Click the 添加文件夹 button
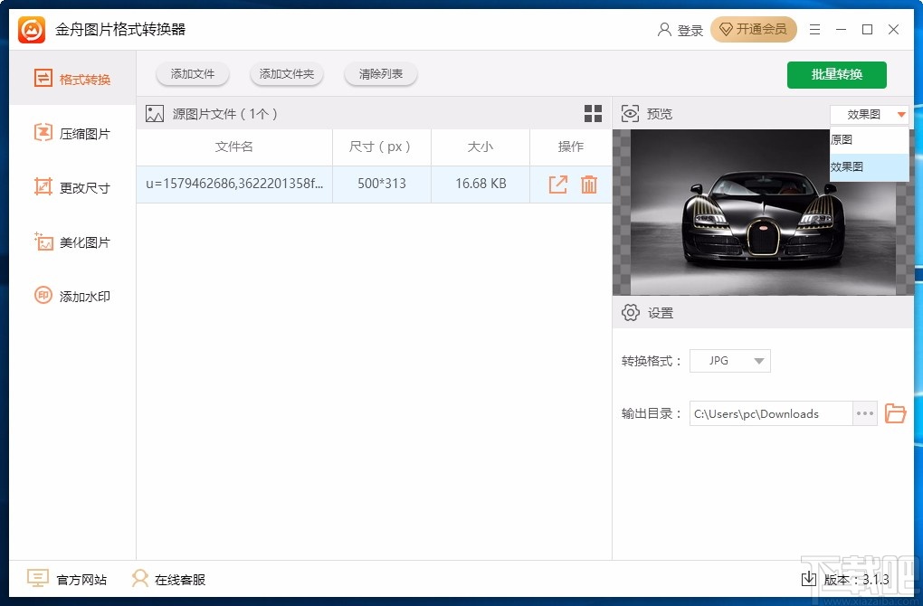923x606 pixels. [286, 75]
